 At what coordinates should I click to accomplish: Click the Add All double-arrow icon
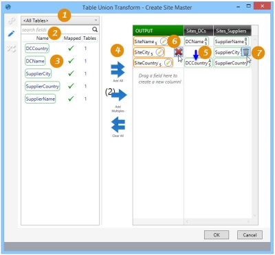(x=118, y=69)
